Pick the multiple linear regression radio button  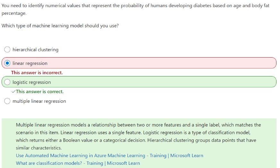coord(7,101)
